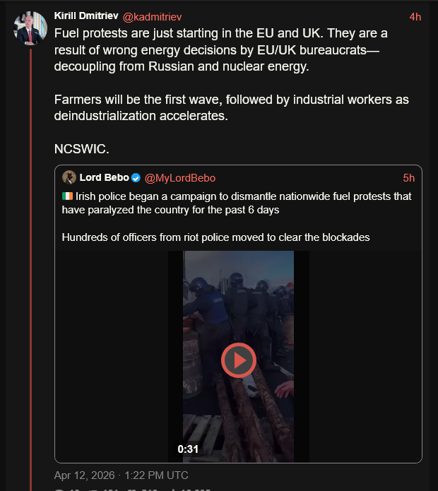Click Lord Bebo's small avatar
Screen dimensions: 438x491
[69, 177]
